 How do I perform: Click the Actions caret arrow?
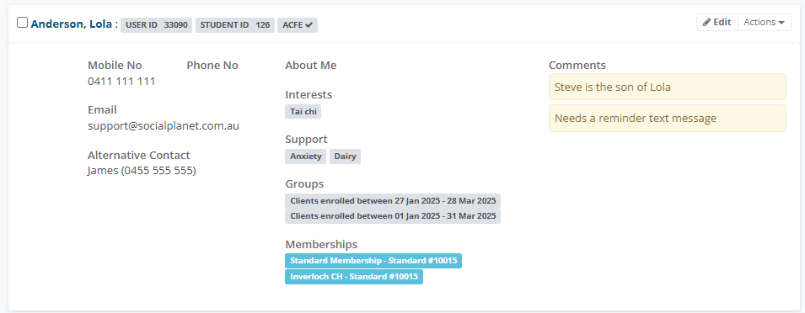tap(781, 23)
